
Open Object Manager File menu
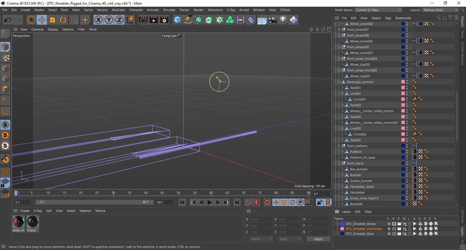click(x=344, y=18)
